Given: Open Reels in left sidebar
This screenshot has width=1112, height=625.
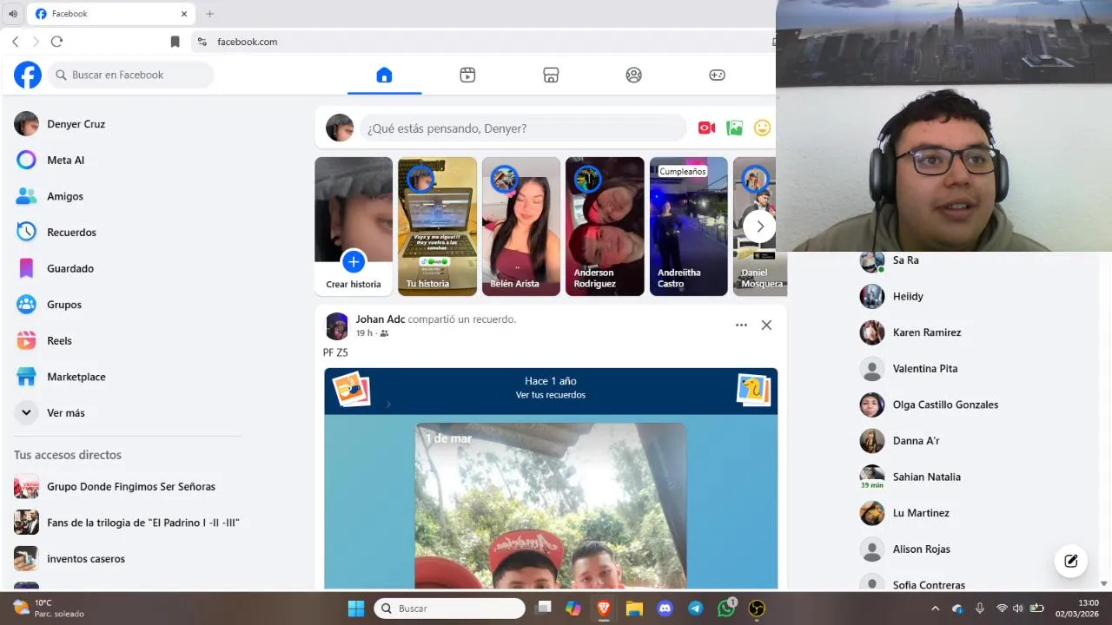Looking at the screenshot, I should point(128,340).
